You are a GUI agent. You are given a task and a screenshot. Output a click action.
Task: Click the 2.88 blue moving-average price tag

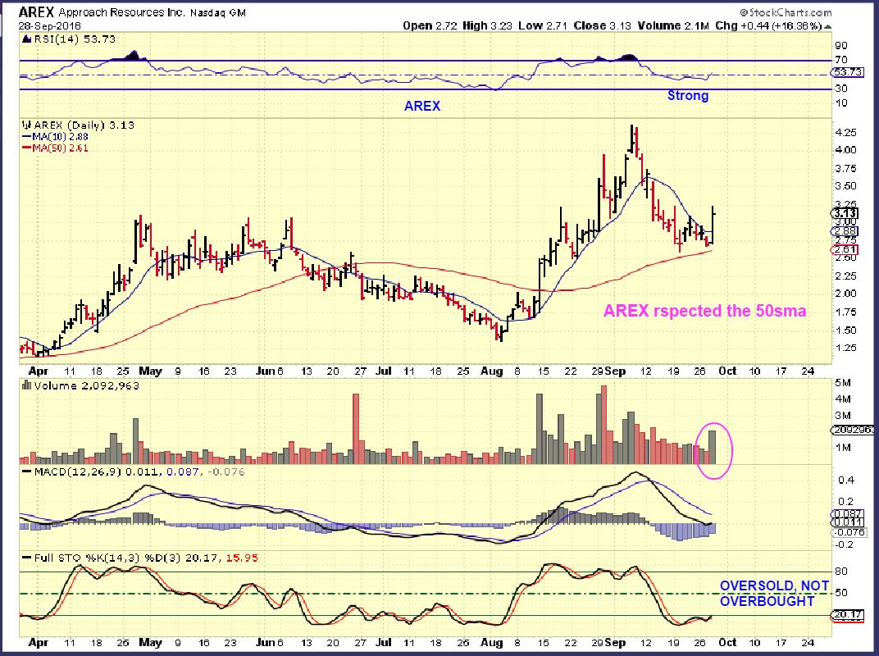pos(845,231)
